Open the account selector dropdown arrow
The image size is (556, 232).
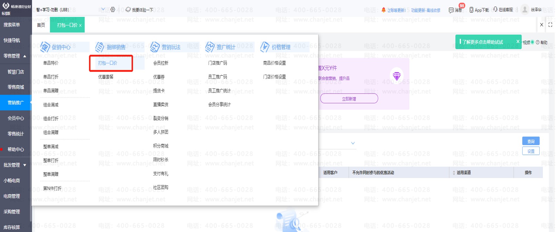103,9
